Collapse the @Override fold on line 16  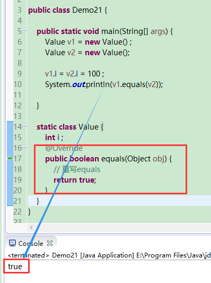click(x=24, y=148)
